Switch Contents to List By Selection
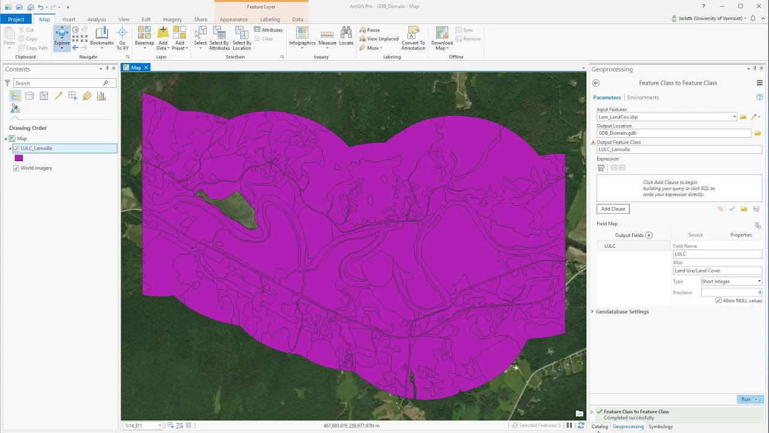The width and height of the screenshot is (769, 433). point(44,96)
